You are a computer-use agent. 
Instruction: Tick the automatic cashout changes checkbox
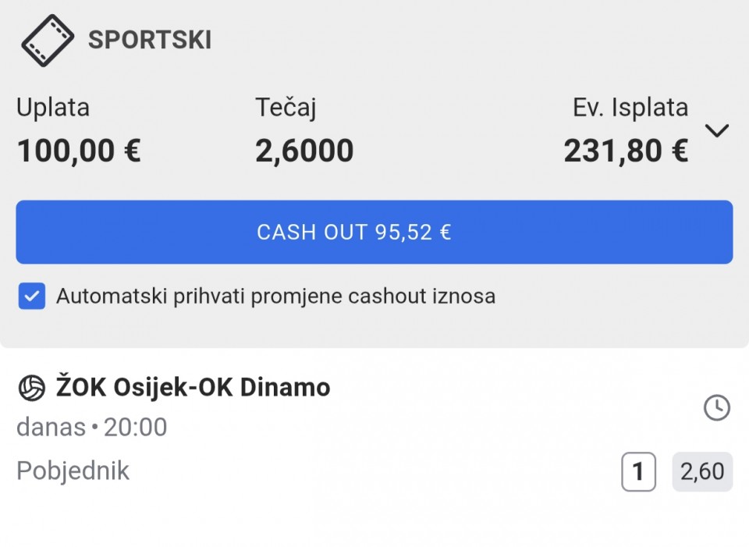click(32, 297)
